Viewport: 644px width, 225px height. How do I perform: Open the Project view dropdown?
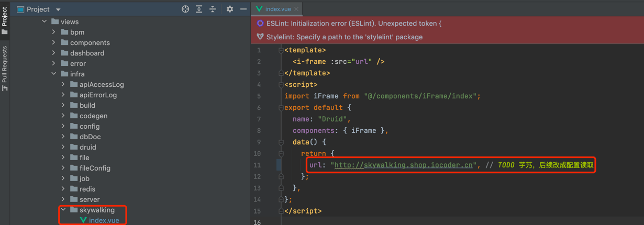point(58,9)
